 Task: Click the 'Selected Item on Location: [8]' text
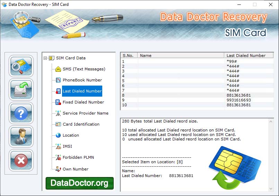152,162
